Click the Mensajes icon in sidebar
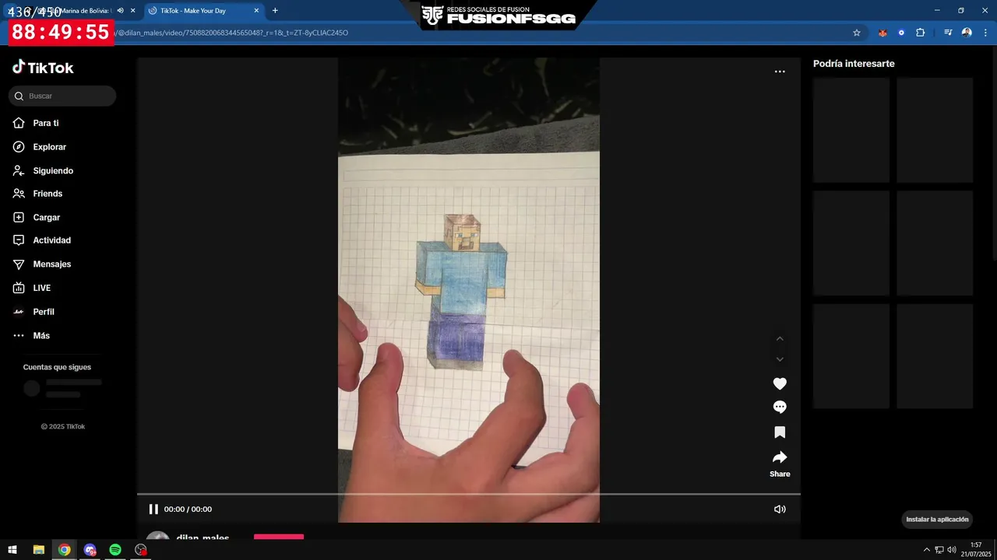Screen dimensions: 997x560 pyautogui.click(x=19, y=264)
